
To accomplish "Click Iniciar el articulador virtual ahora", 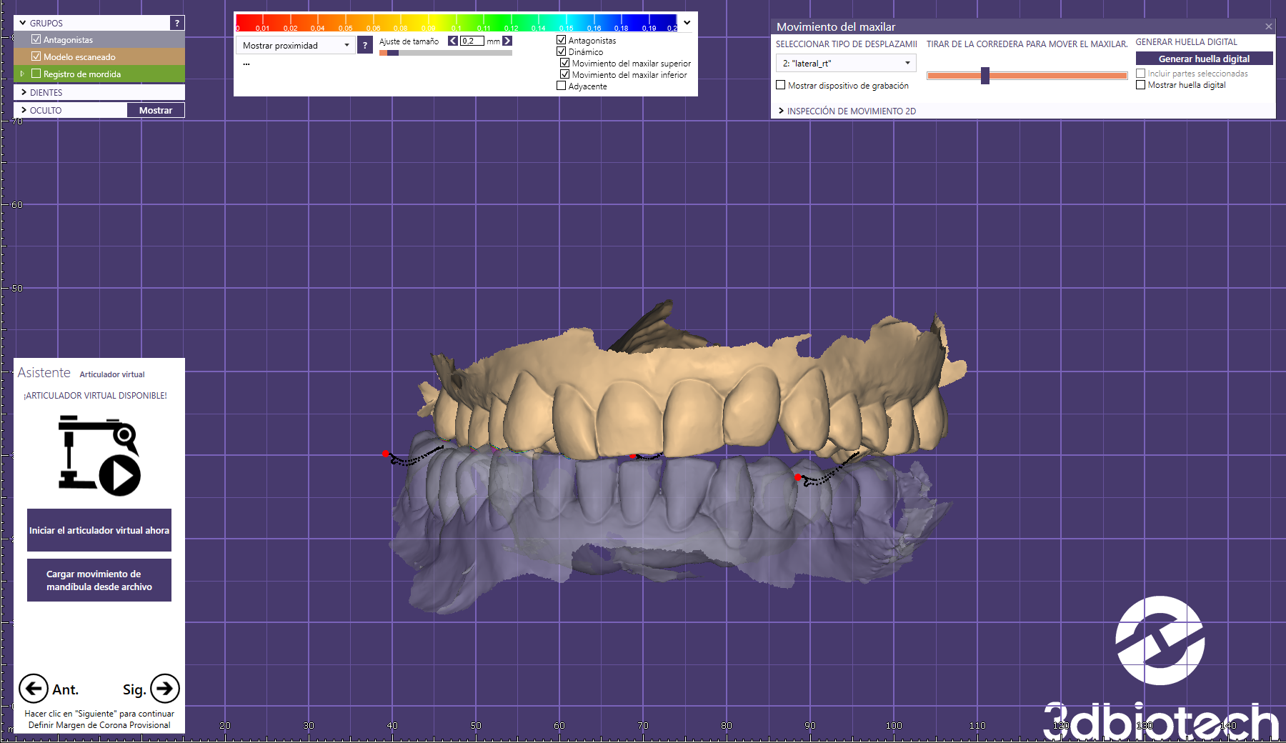I will [x=99, y=530].
